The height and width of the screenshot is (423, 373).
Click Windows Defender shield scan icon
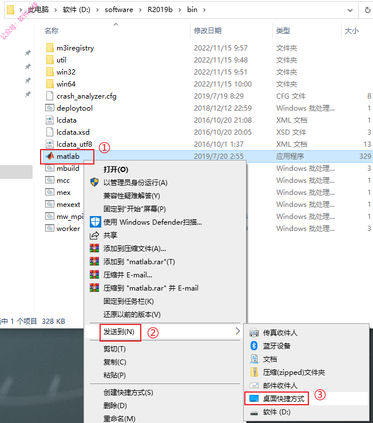pos(95,222)
